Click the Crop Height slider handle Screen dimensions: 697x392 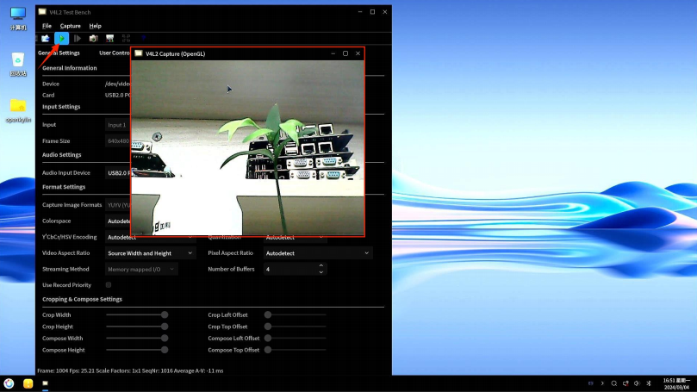[x=165, y=327]
